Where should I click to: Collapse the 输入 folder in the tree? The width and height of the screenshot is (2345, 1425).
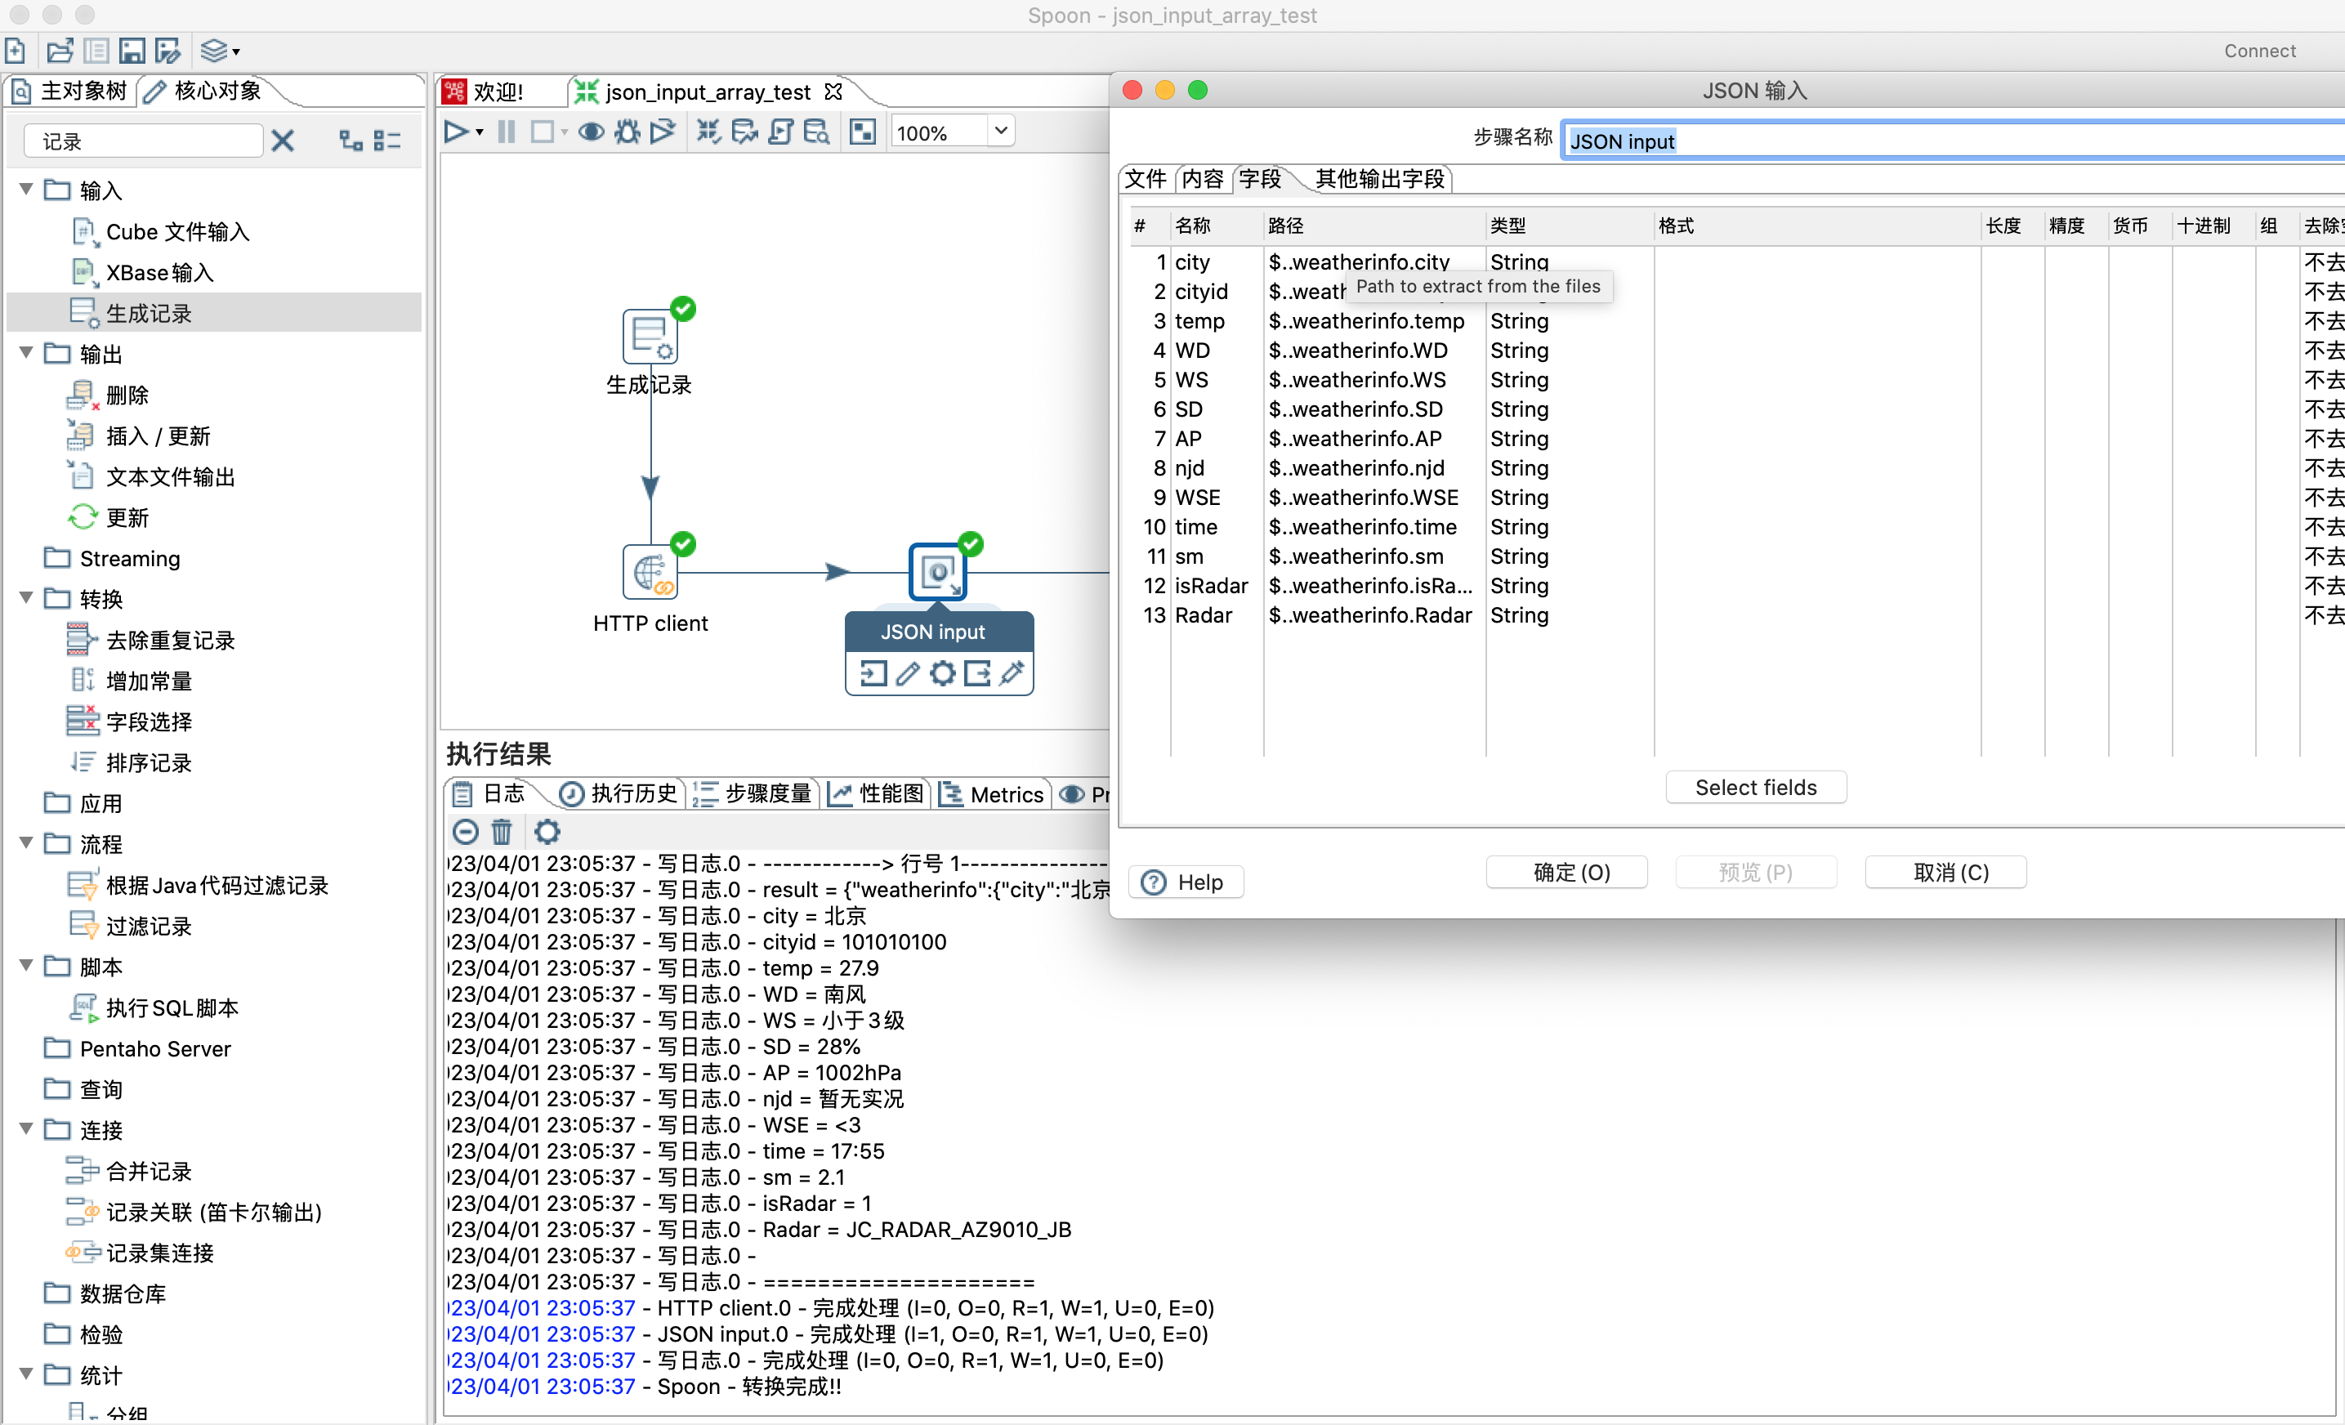pyautogui.click(x=27, y=190)
